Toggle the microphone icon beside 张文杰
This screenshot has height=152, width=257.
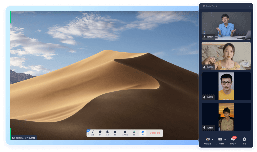[x=204, y=37]
